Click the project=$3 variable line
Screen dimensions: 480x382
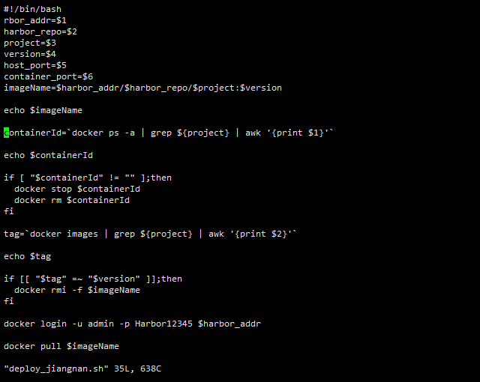30,43
